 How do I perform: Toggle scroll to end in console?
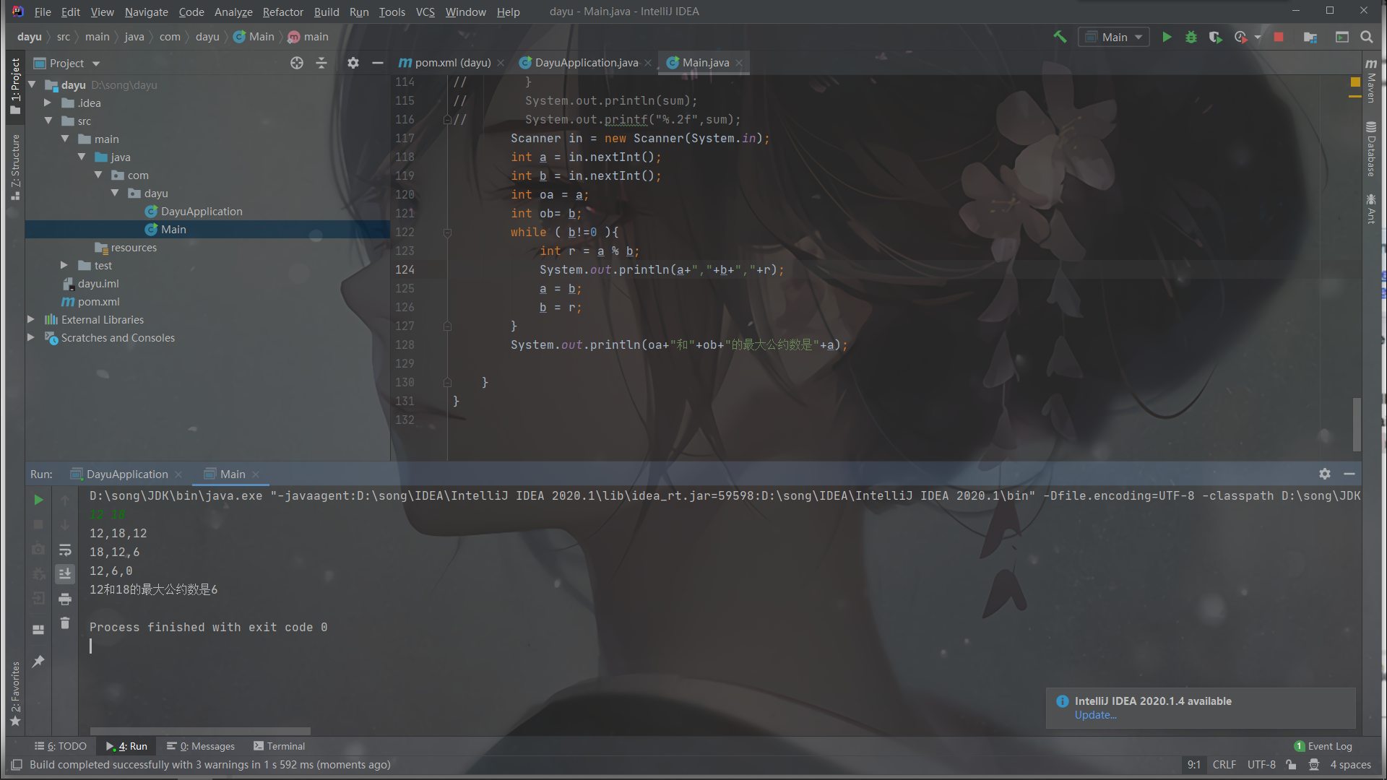pyautogui.click(x=65, y=573)
